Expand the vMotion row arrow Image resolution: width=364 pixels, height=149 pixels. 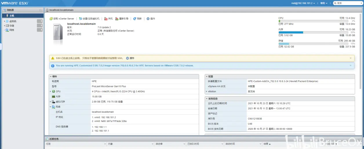(207, 91)
